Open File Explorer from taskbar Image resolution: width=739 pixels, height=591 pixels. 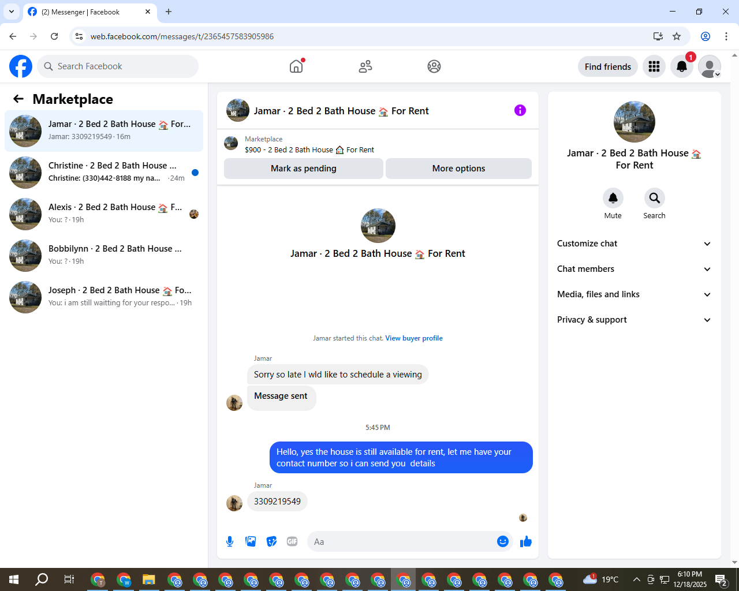[x=149, y=579]
